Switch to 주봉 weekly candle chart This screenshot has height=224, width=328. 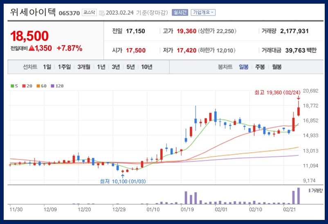(260, 67)
